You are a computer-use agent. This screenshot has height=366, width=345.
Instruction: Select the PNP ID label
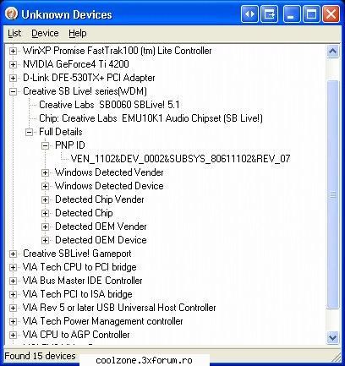pos(70,145)
